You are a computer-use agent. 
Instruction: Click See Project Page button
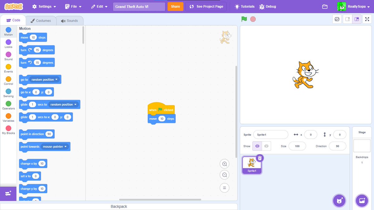(206, 7)
